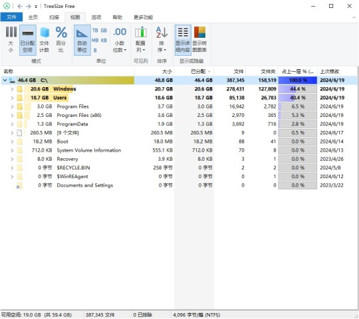The image size is (359, 319).
Task: Select the Documents and Settings row
Action: [x=179, y=185]
